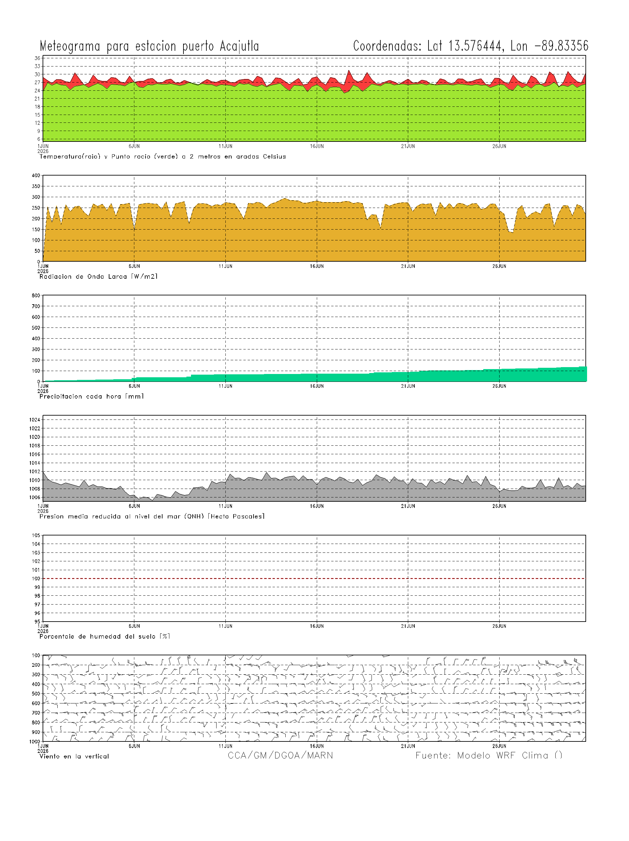629x841 pixels.
Task: Click the CCA/GM/DGOA/MARN footer text
Action: point(280,755)
